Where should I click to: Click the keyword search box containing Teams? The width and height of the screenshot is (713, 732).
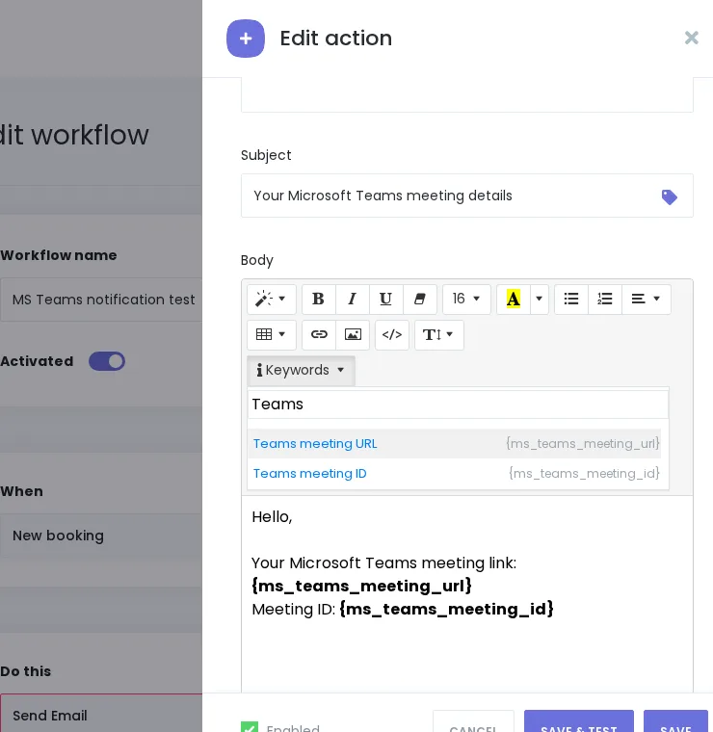pyautogui.click(x=458, y=405)
